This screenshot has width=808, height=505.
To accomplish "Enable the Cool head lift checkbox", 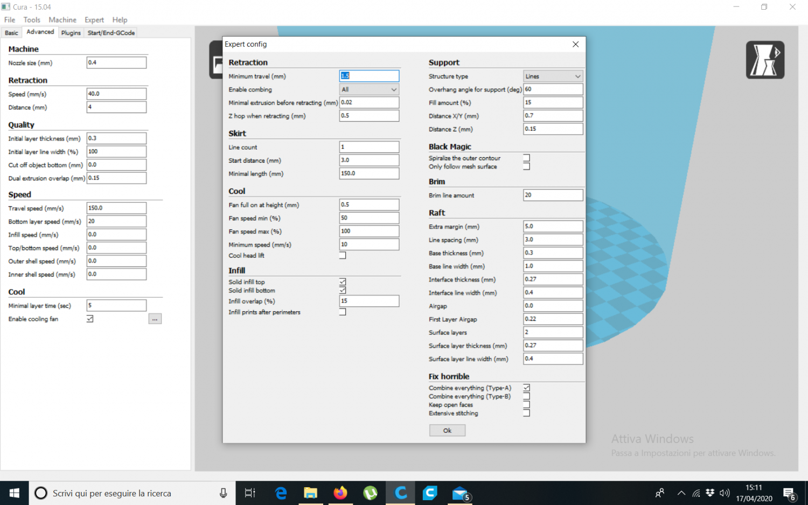I will click(343, 256).
